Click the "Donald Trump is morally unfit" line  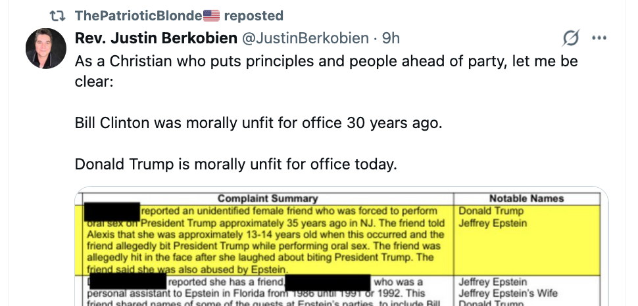tap(235, 164)
